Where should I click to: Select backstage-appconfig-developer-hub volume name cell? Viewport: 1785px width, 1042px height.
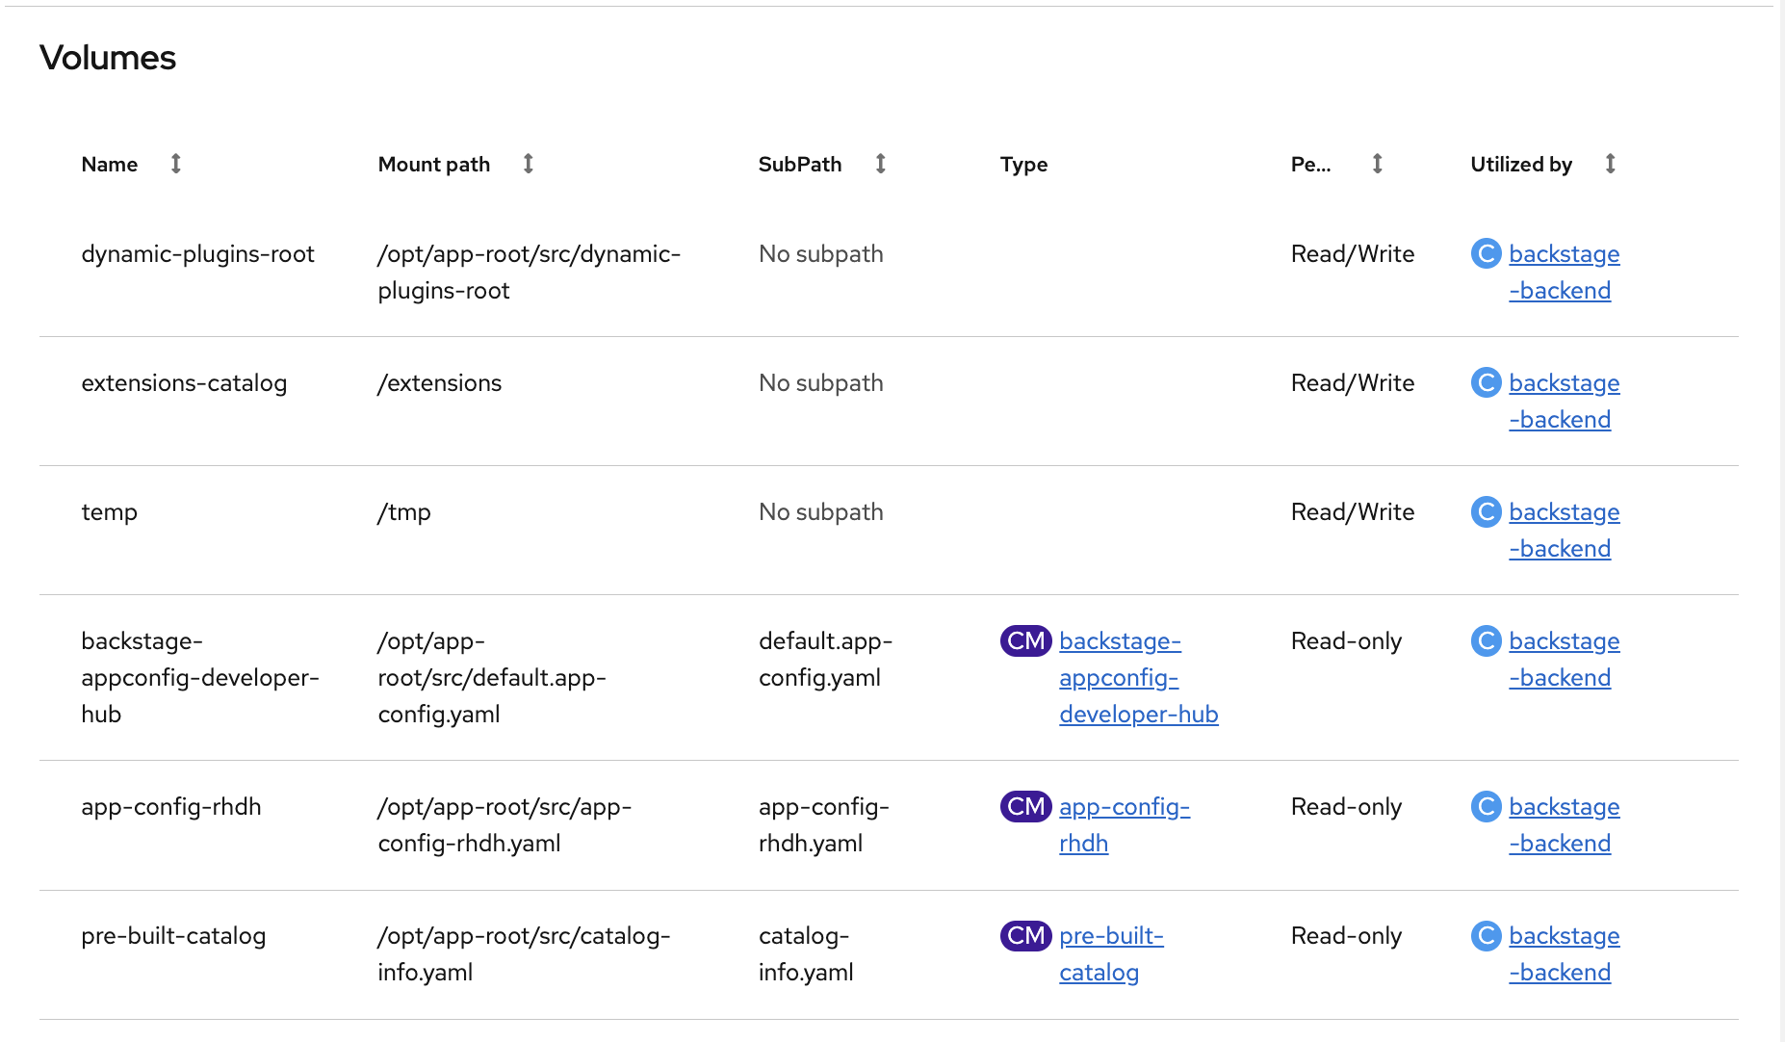[x=200, y=678]
